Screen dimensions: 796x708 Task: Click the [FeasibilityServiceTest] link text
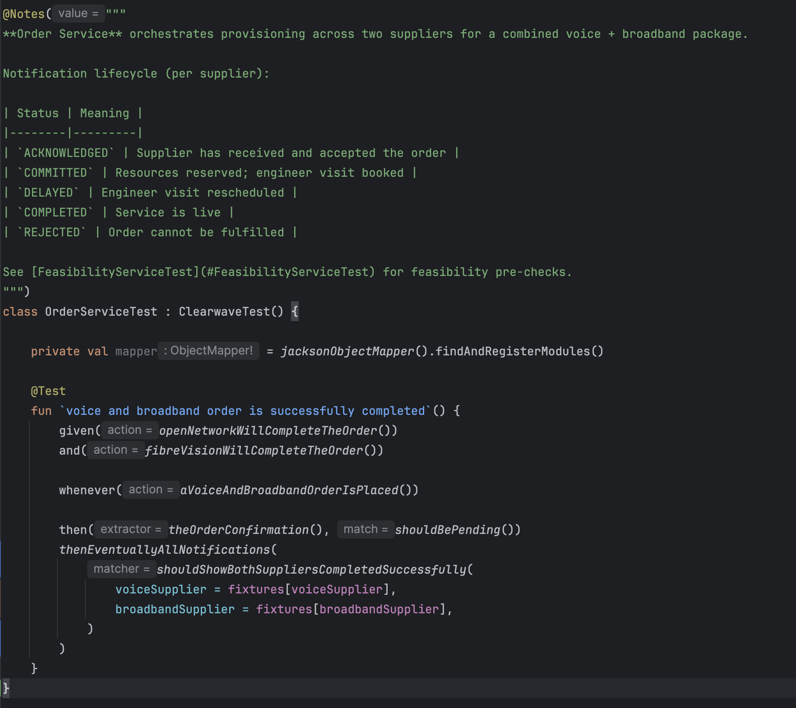point(115,272)
